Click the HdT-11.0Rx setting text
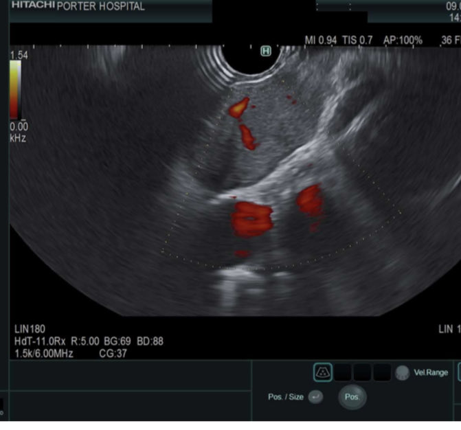This screenshot has height=430, width=461. 40,341
